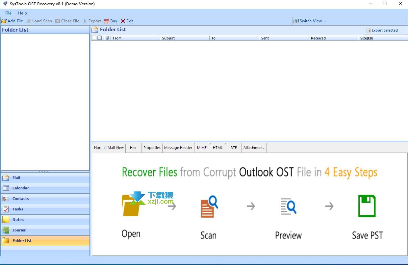Sort by the Subject column header
The width and height of the screenshot is (408, 265).
tap(168, 38)
